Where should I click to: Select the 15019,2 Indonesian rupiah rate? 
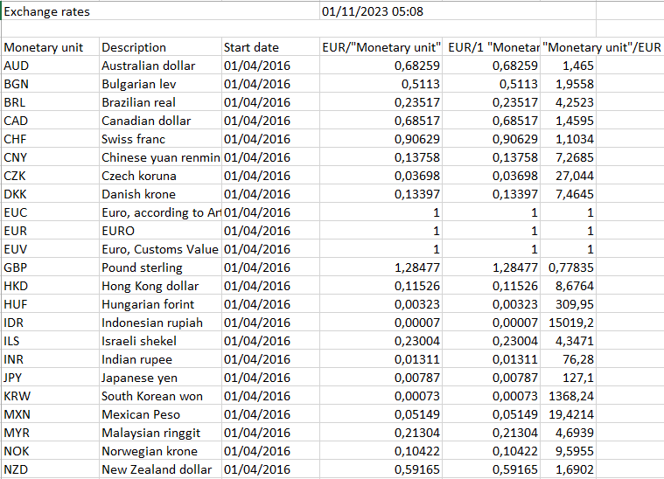tap(573, 323)
